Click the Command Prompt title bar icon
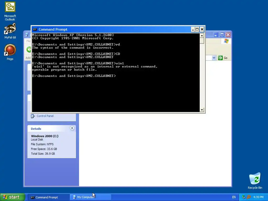268x201 pixels. coord(35,29)
